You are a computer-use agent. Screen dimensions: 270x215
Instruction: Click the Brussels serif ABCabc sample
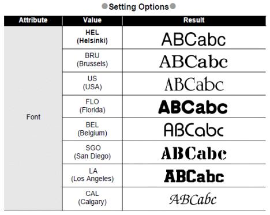193,62
